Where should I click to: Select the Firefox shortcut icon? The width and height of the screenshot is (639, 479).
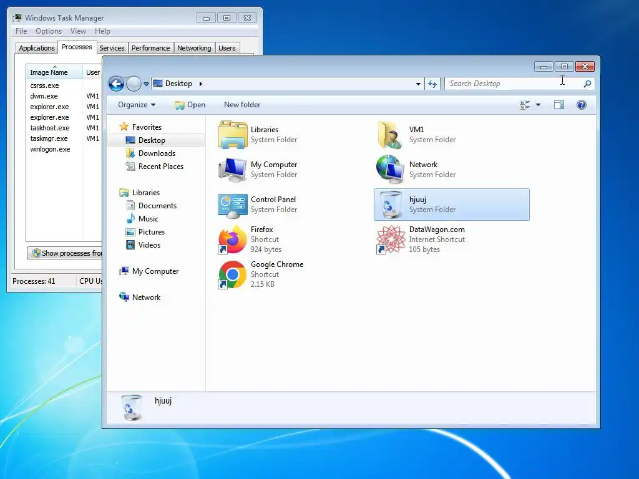232,239
